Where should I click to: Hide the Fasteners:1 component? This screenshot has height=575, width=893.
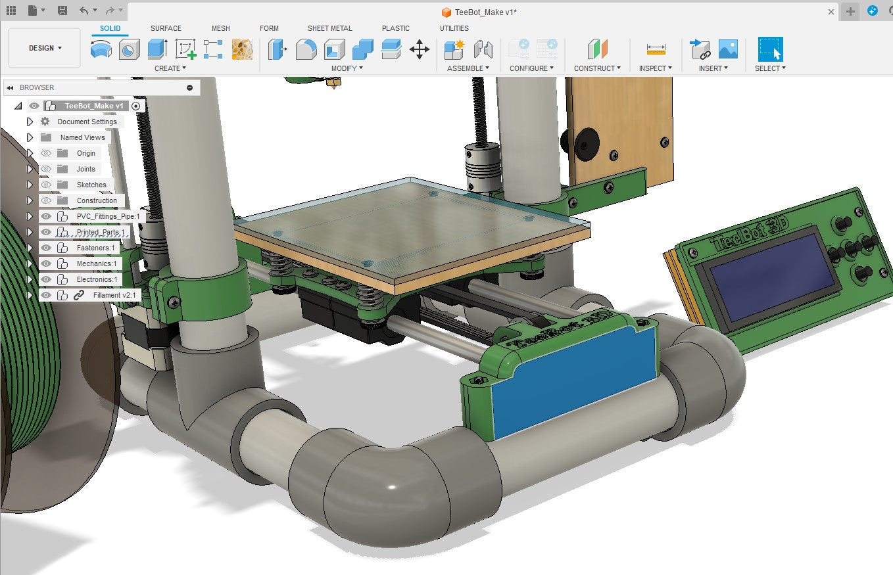[46, 248]
